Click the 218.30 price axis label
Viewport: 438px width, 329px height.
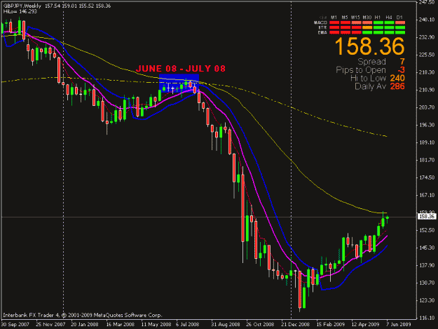tap(427, 72)
